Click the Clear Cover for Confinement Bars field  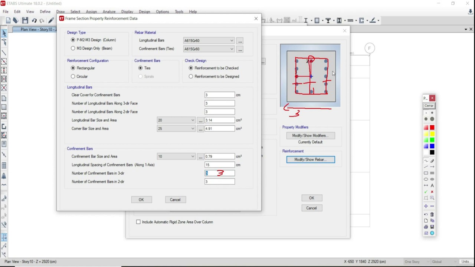(x=220, y=95)
